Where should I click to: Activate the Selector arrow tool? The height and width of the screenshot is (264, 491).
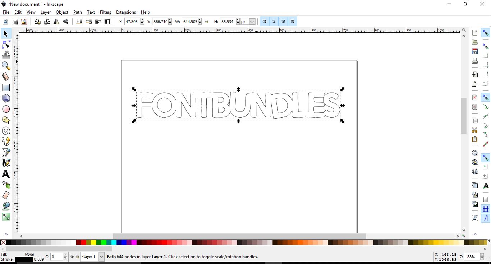(x=6, y=33)
